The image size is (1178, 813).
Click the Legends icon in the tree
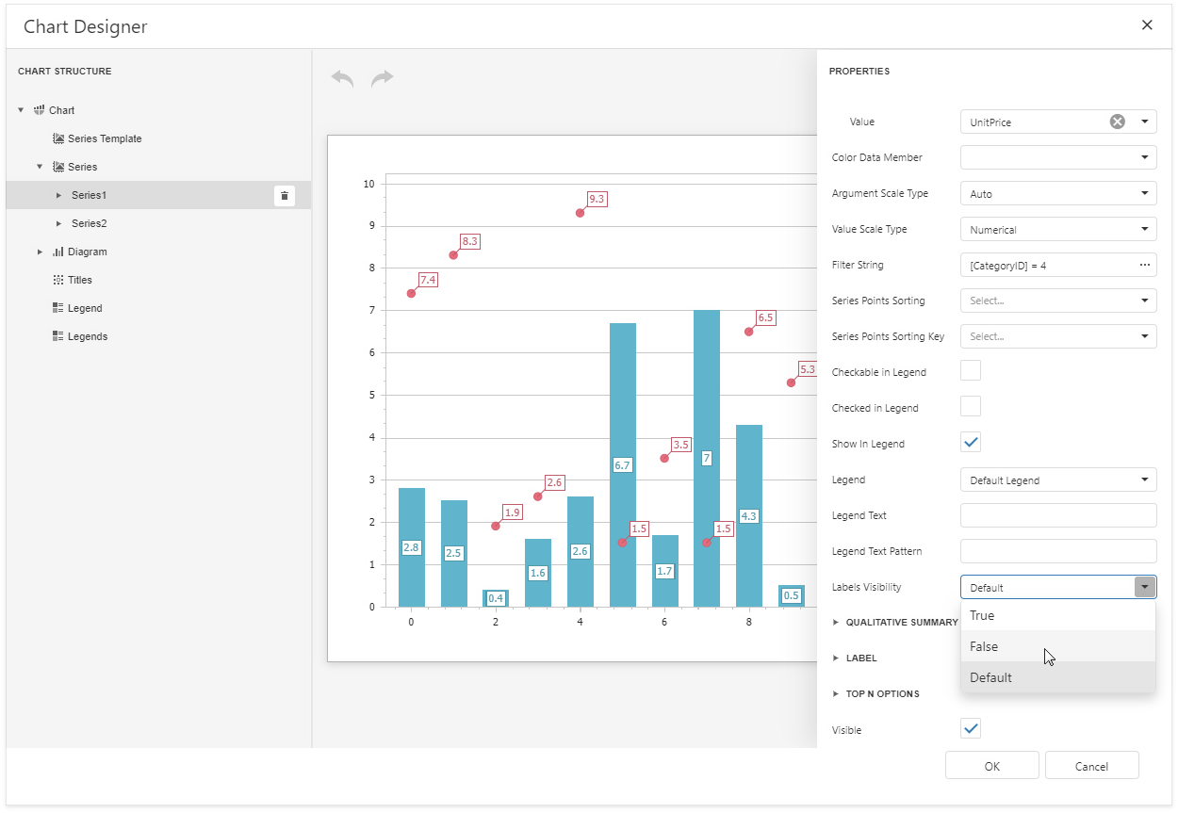click(x=56, y=336)
